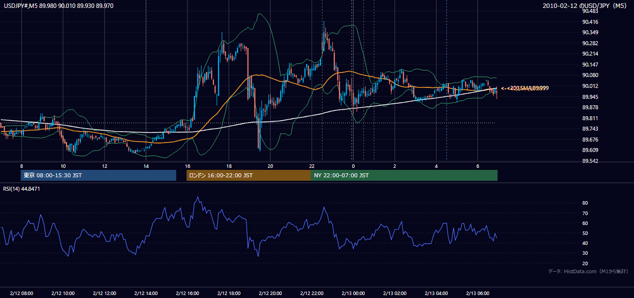Click hour 14 on the price chart time axis
The image size is (634, 298).
(146, 166)
